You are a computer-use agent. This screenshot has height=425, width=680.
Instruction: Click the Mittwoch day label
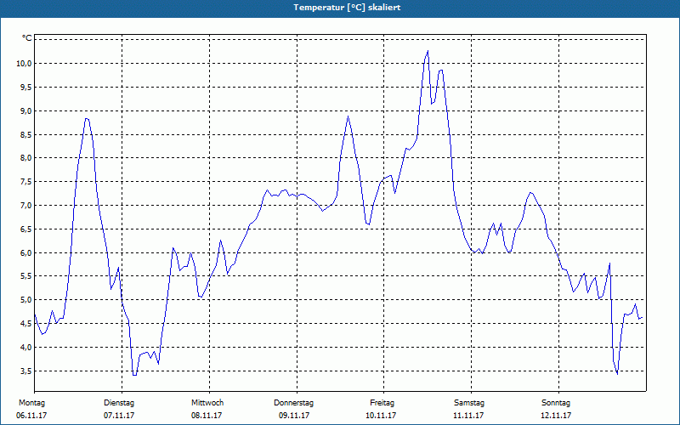[207, 402]
